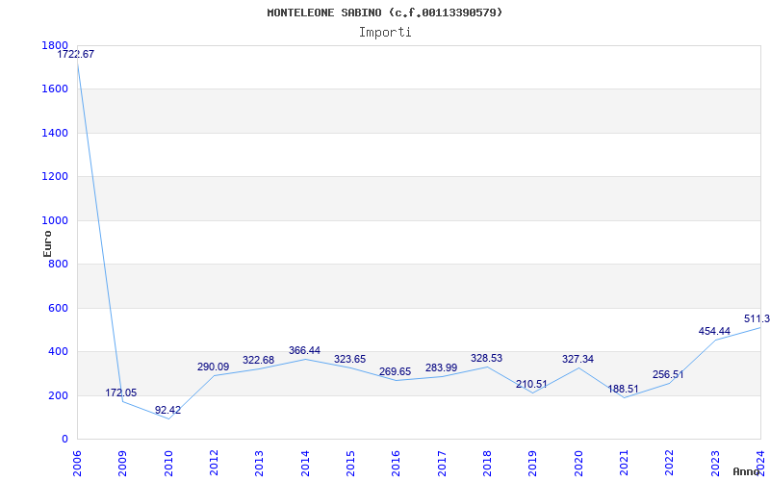Click the 800 y-axis tick label
This screenshot has height=481, width=770.
[58, 264]
